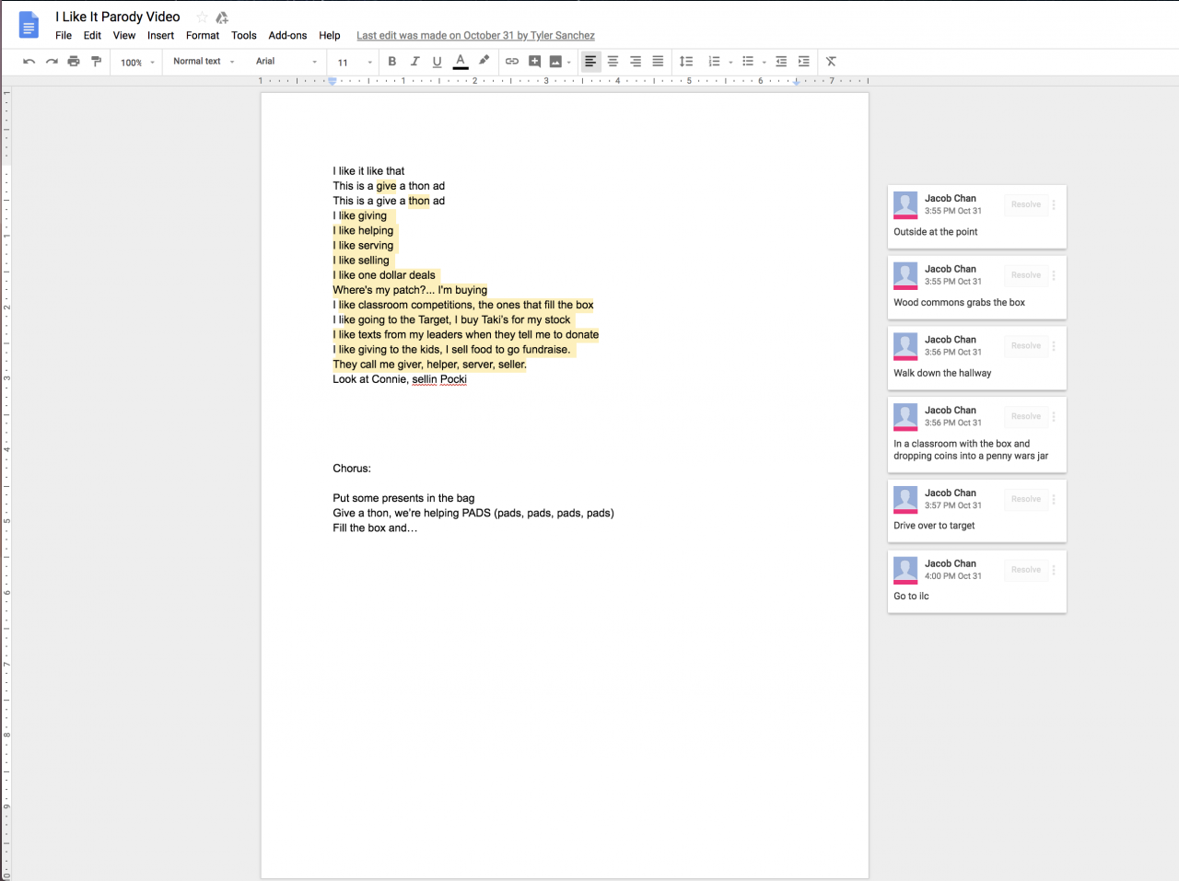Click the add to Drive icon
The height and width of the screenshot is (881, 1179).
click(x=222, y=17)
